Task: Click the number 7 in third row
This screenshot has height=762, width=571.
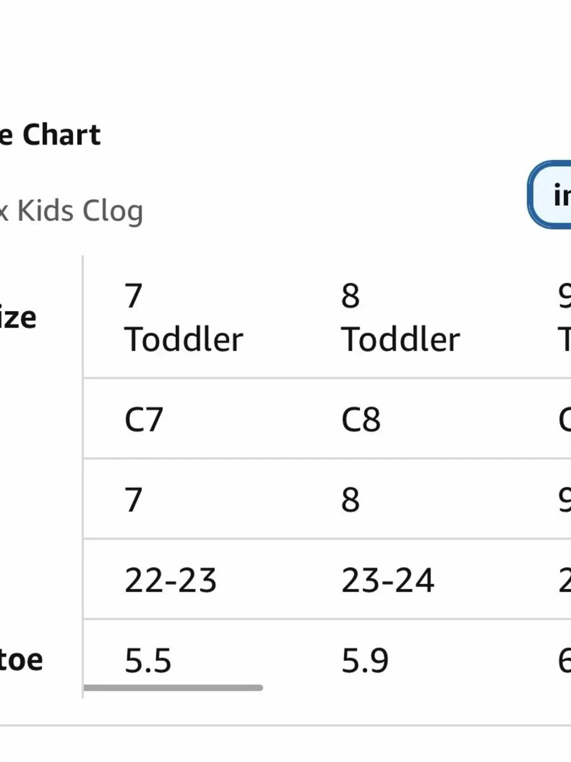Action: (x=134, y=500)
